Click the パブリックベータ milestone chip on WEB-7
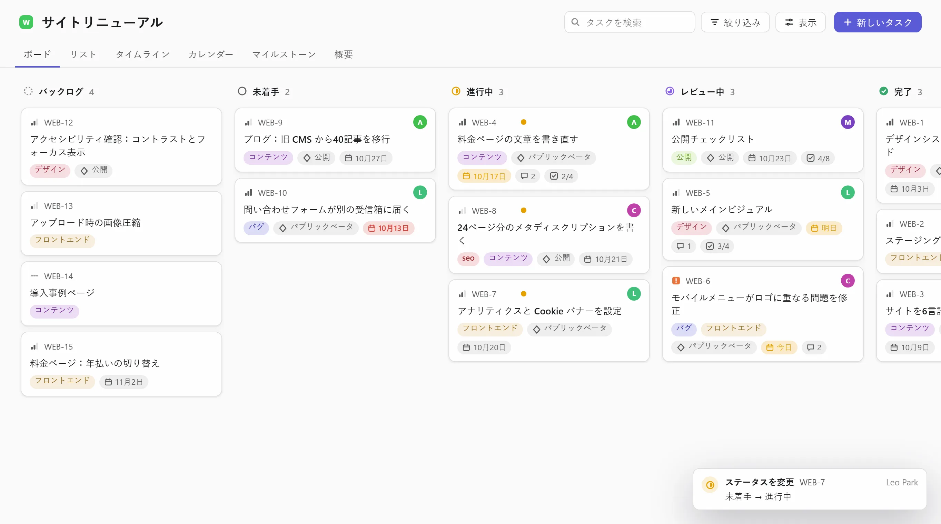The image size is (941, 524). pos(569,329)
